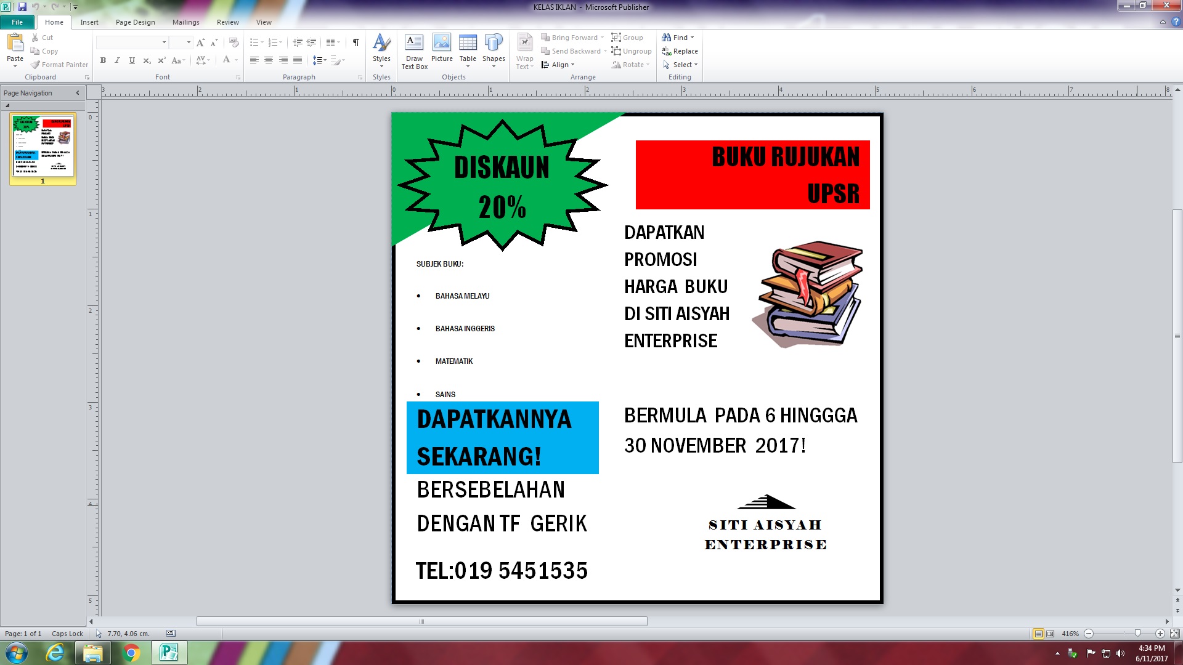The height and width of the screenshot is (665, 1183).
Task: Click the zoom slider handle
Action: tap(1137, 634)
